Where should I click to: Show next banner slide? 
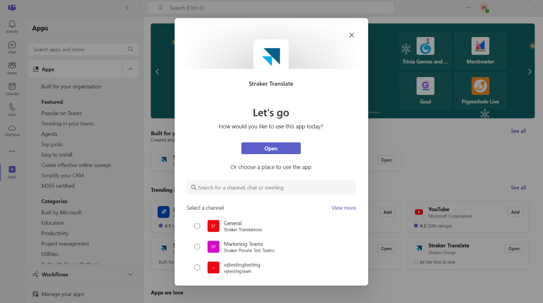point(530,71)
